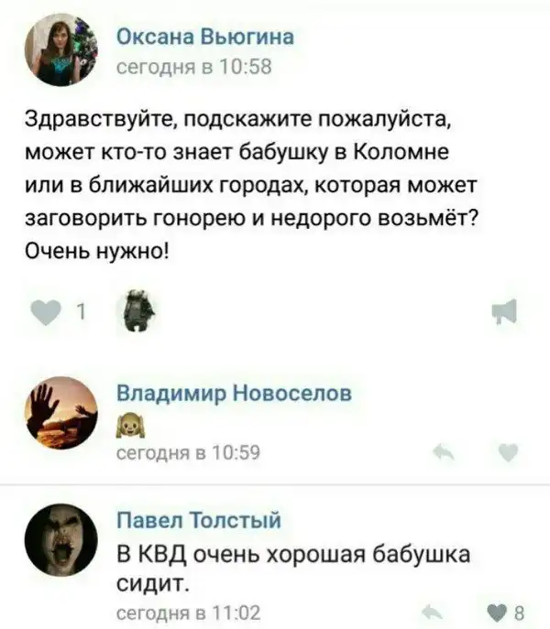Like Оксана Вьюгина's post via heart icon
The height and width of the screenshot is (629, 550).
pos(46,312)
